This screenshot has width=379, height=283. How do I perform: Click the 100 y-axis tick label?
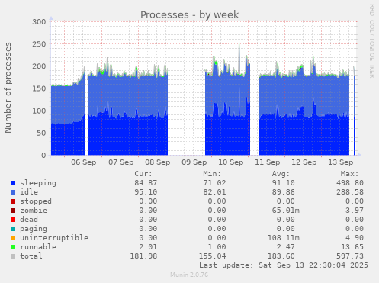pyautogui.click(x=39, y=111)
